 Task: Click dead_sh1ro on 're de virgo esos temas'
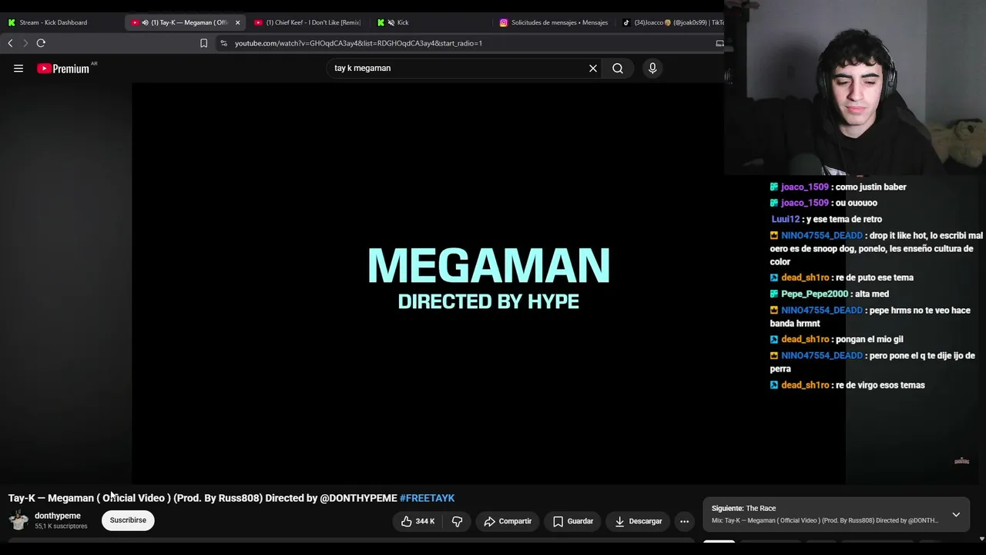pyautogui.click(x=805, y=385)
